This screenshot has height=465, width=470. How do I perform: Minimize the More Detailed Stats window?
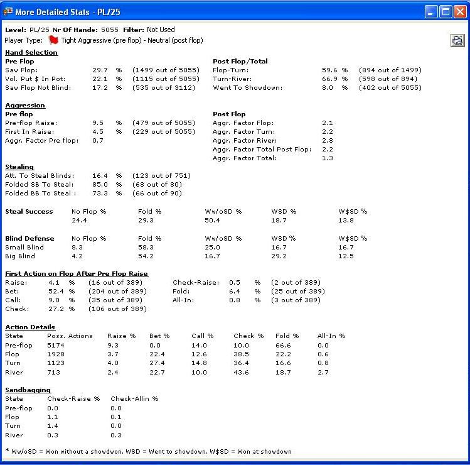pyautogui.click(x=430, y=12)
